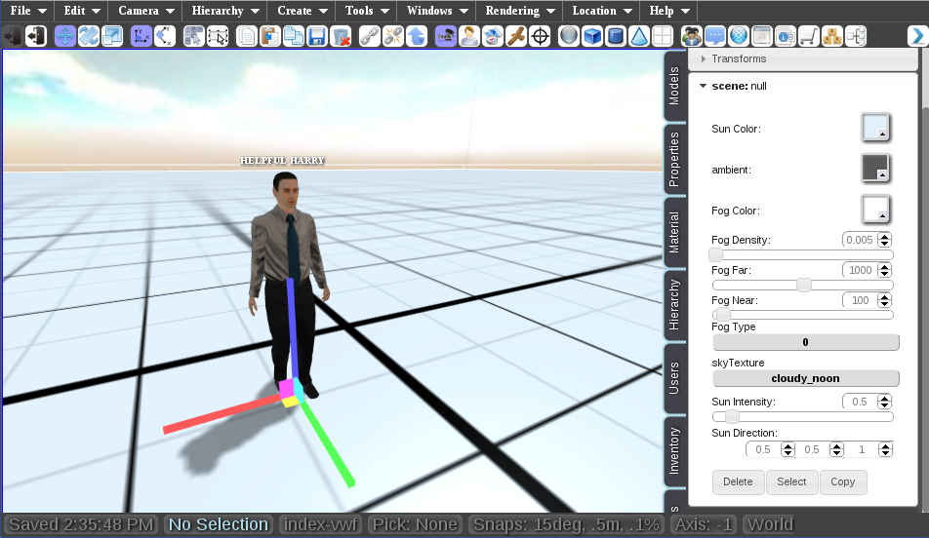Click the Copy pages icon
This screenshot has height=538, width=929.
pyautogui.click(x=247, y=36)
